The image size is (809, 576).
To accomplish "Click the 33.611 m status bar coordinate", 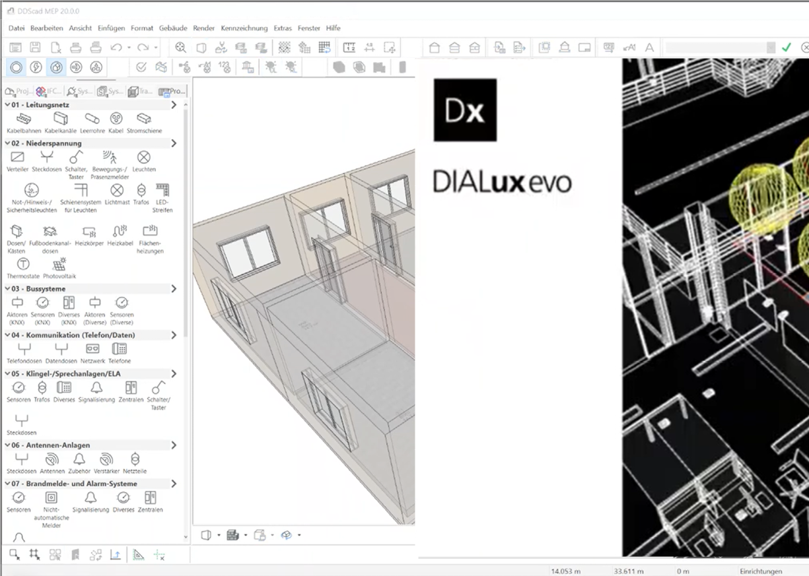I will pos(629,571).
